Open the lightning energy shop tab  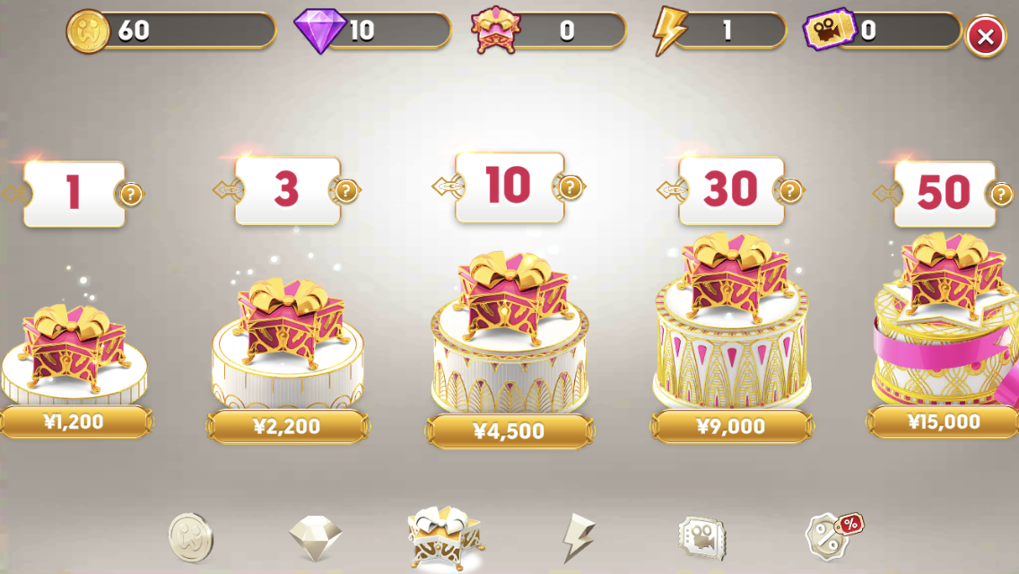tap(578, 537)
